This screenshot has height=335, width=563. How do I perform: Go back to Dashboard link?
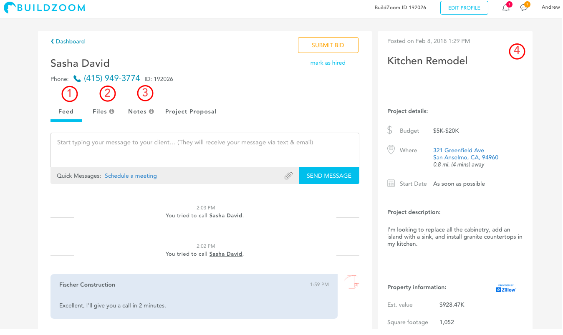[x=68, y=41]
